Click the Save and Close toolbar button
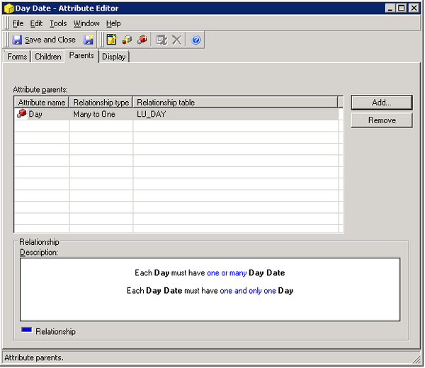425x368 pixels. pos(44,40)
